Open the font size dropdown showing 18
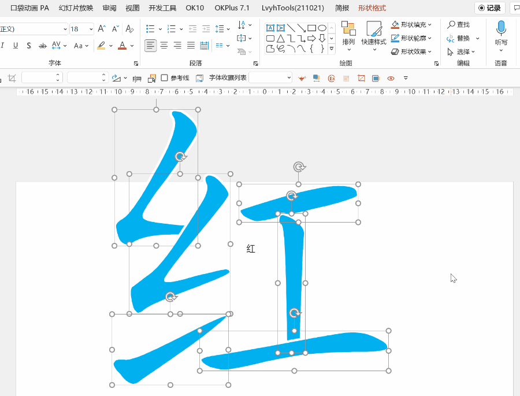520x396 pixels. click(91, 29)
